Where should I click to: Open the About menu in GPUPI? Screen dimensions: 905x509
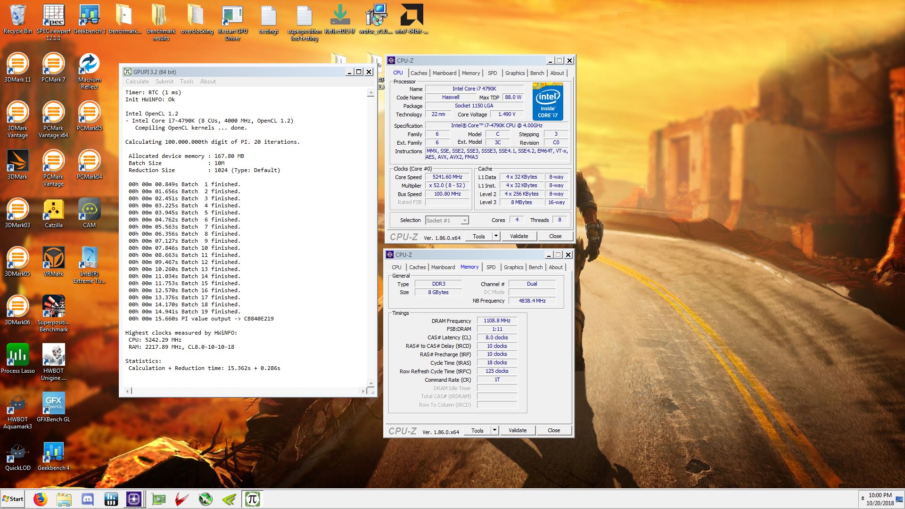(x=208, y=82)
